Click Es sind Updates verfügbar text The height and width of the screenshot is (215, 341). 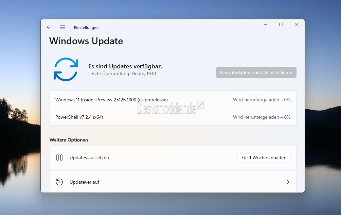(125, 66)
